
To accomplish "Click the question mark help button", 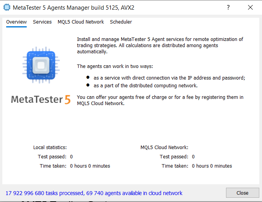I will pyautogui.click(x=228, y=7).
